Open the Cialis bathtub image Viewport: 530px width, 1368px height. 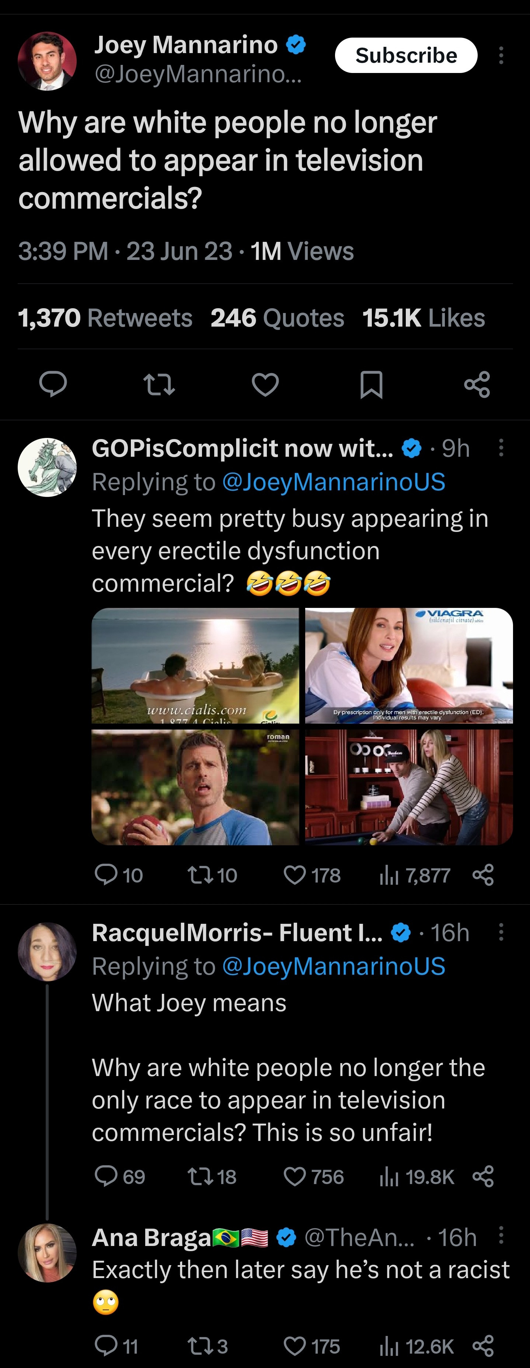195,665
